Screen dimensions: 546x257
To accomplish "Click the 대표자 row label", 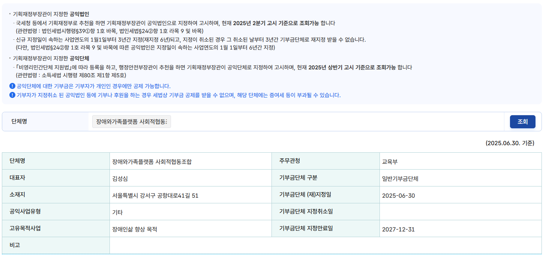I will tap(18, 178).
